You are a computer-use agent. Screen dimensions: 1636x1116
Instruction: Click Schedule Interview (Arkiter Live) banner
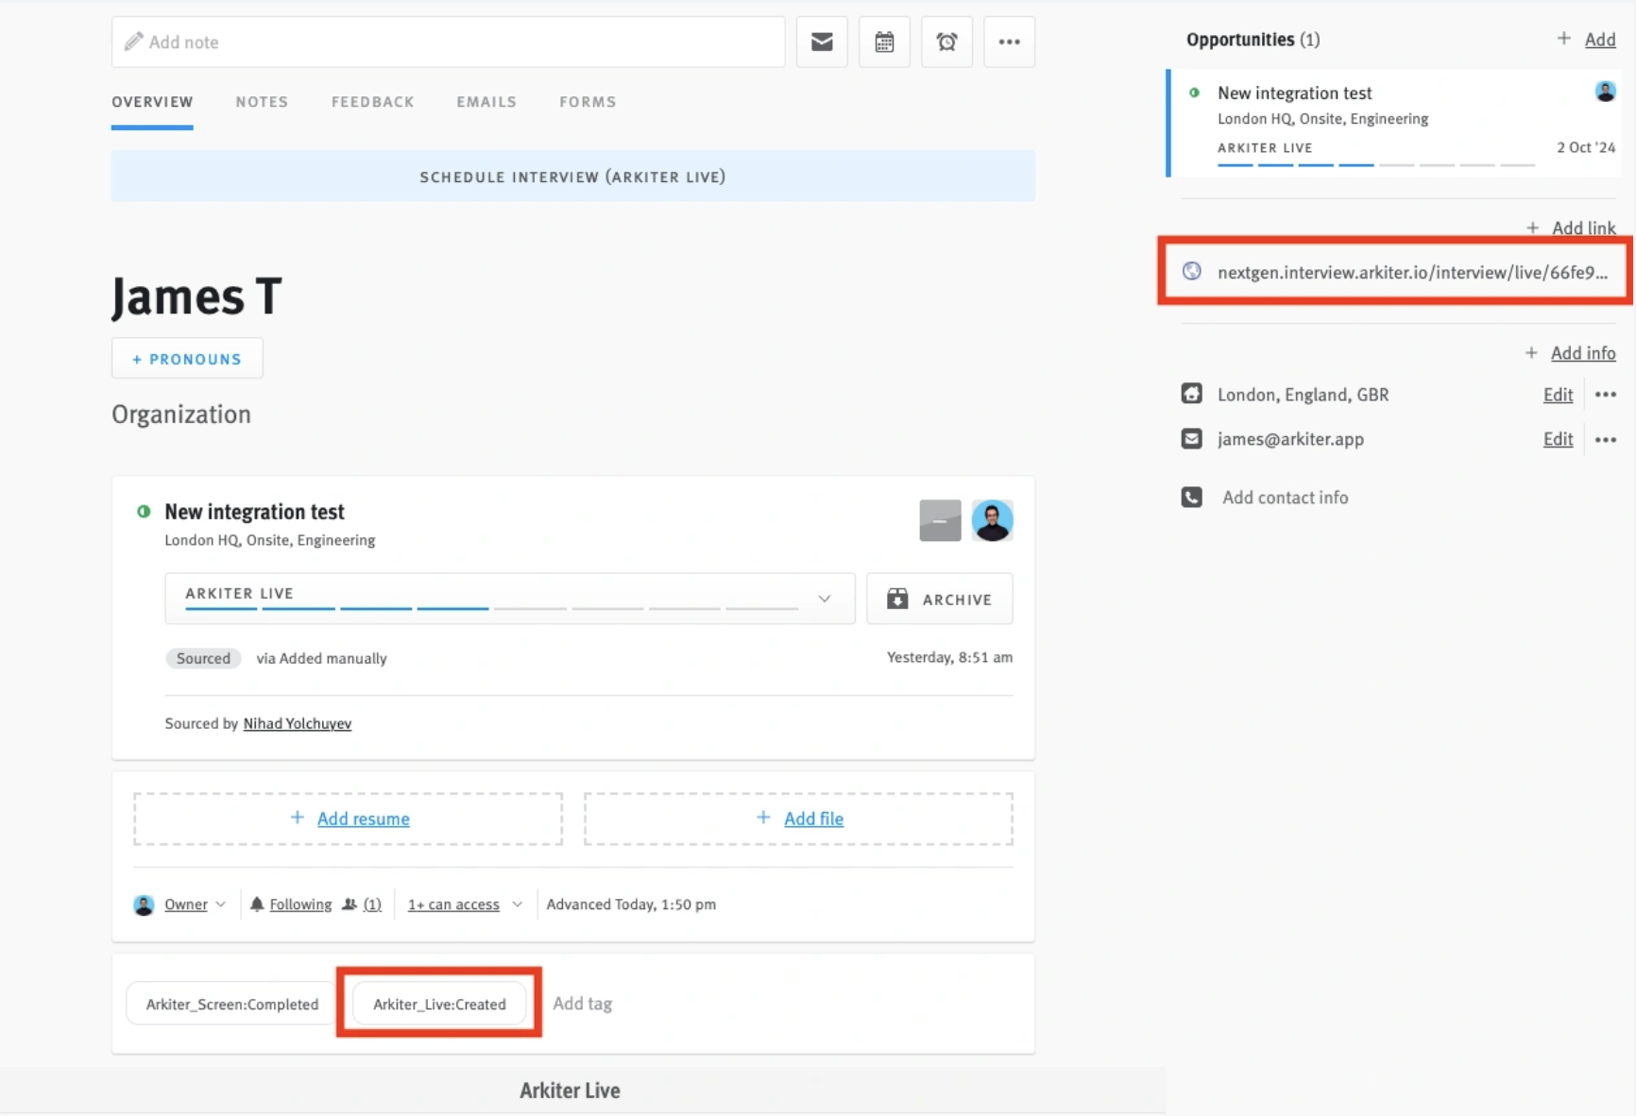[x=572, y=177]
